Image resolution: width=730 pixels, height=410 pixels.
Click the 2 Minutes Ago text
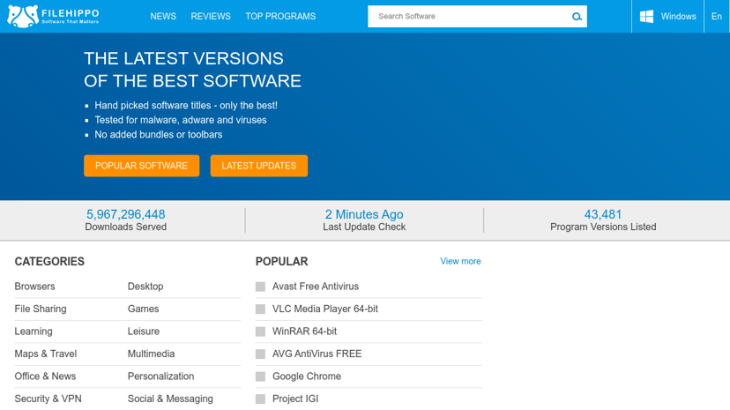click(x=364, y=214)
